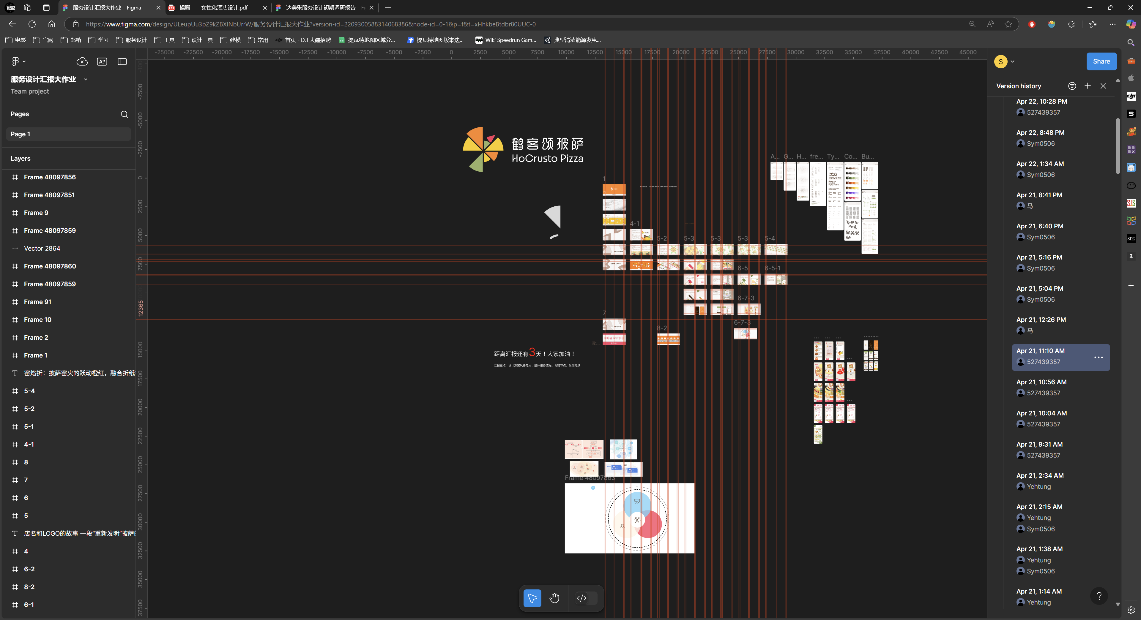This screenshot has width=1141, height=620.
Task: Open Edge sidebar search icon
Action: click(1131, 42)
